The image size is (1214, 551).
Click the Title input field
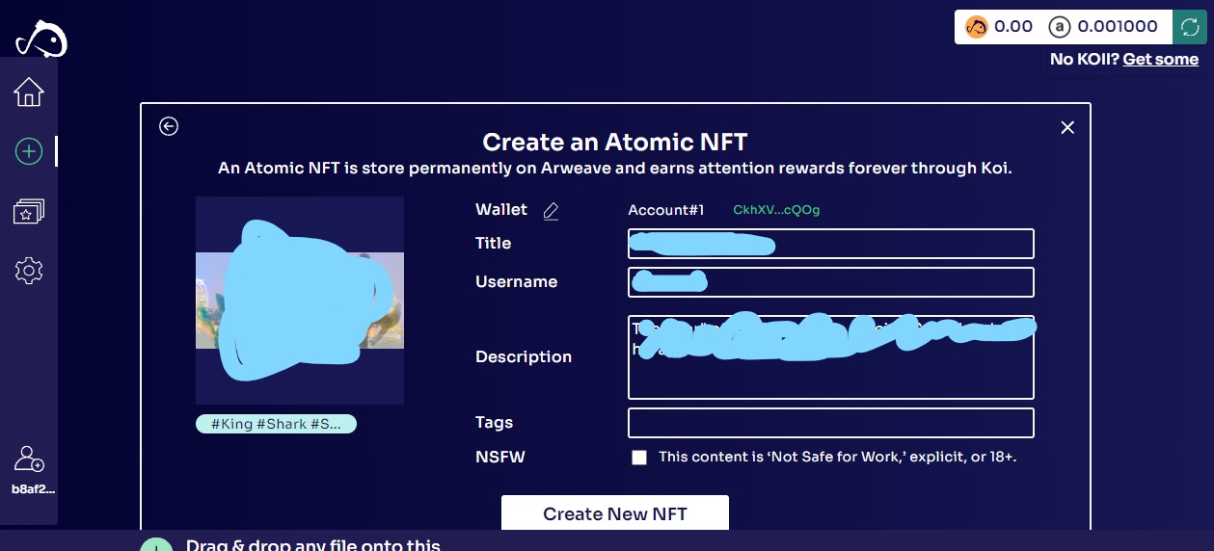tap(831, 244)
